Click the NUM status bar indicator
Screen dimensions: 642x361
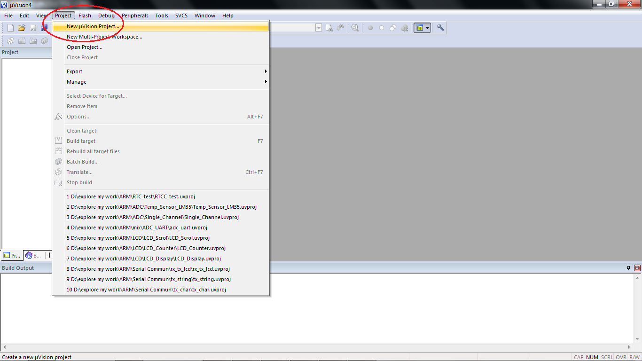pos(592,357)
